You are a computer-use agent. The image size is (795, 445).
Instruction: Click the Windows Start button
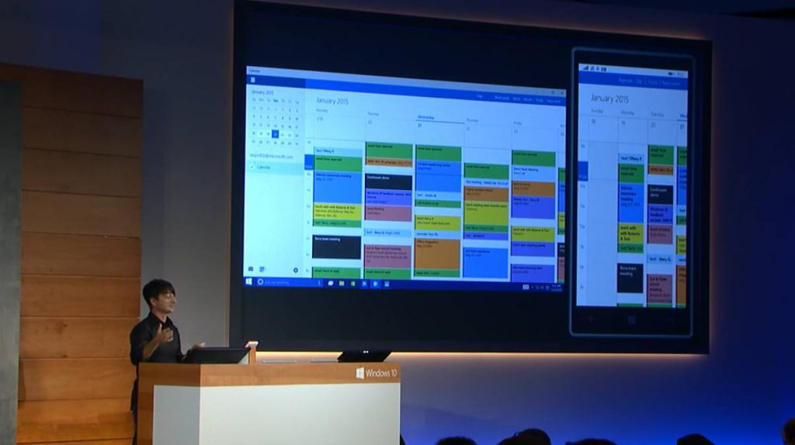pos(248,281)
